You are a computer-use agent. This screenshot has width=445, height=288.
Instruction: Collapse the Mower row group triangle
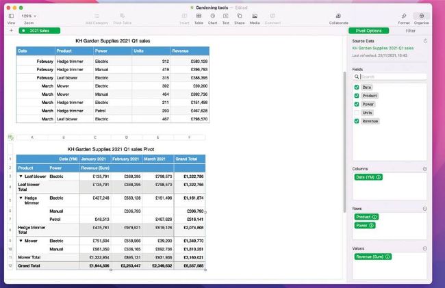coord(21,241)
